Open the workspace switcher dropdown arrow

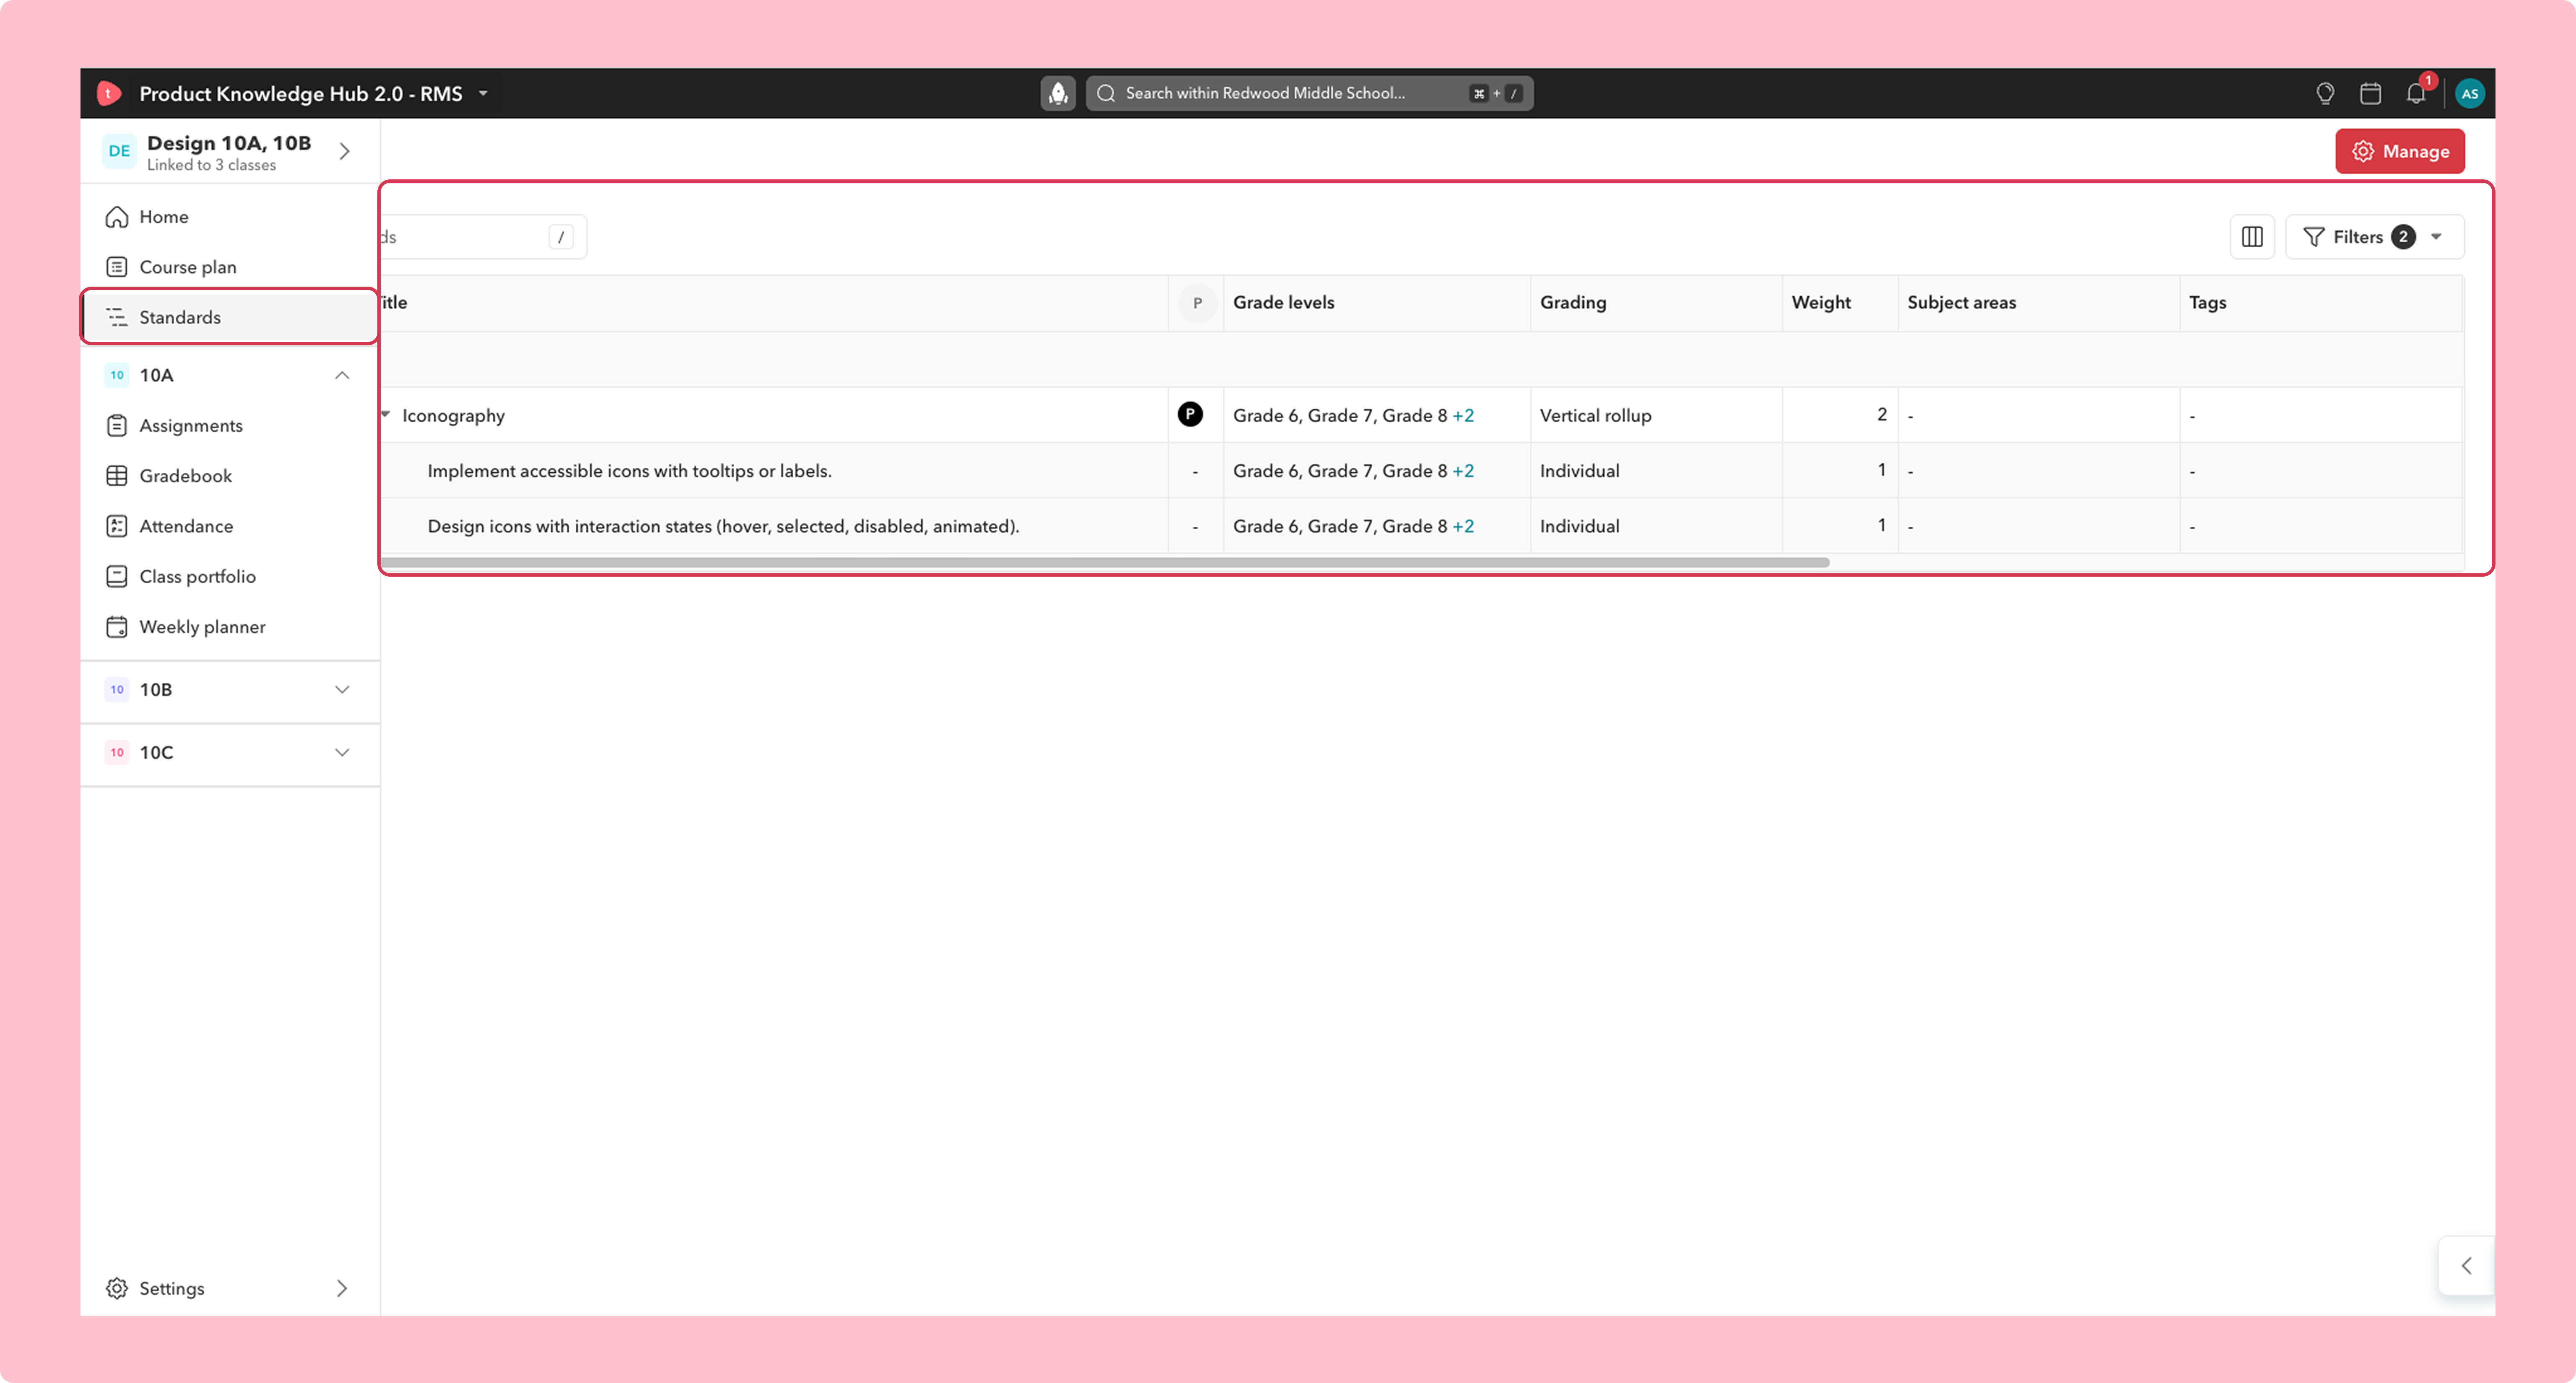(x=483, y=93)
